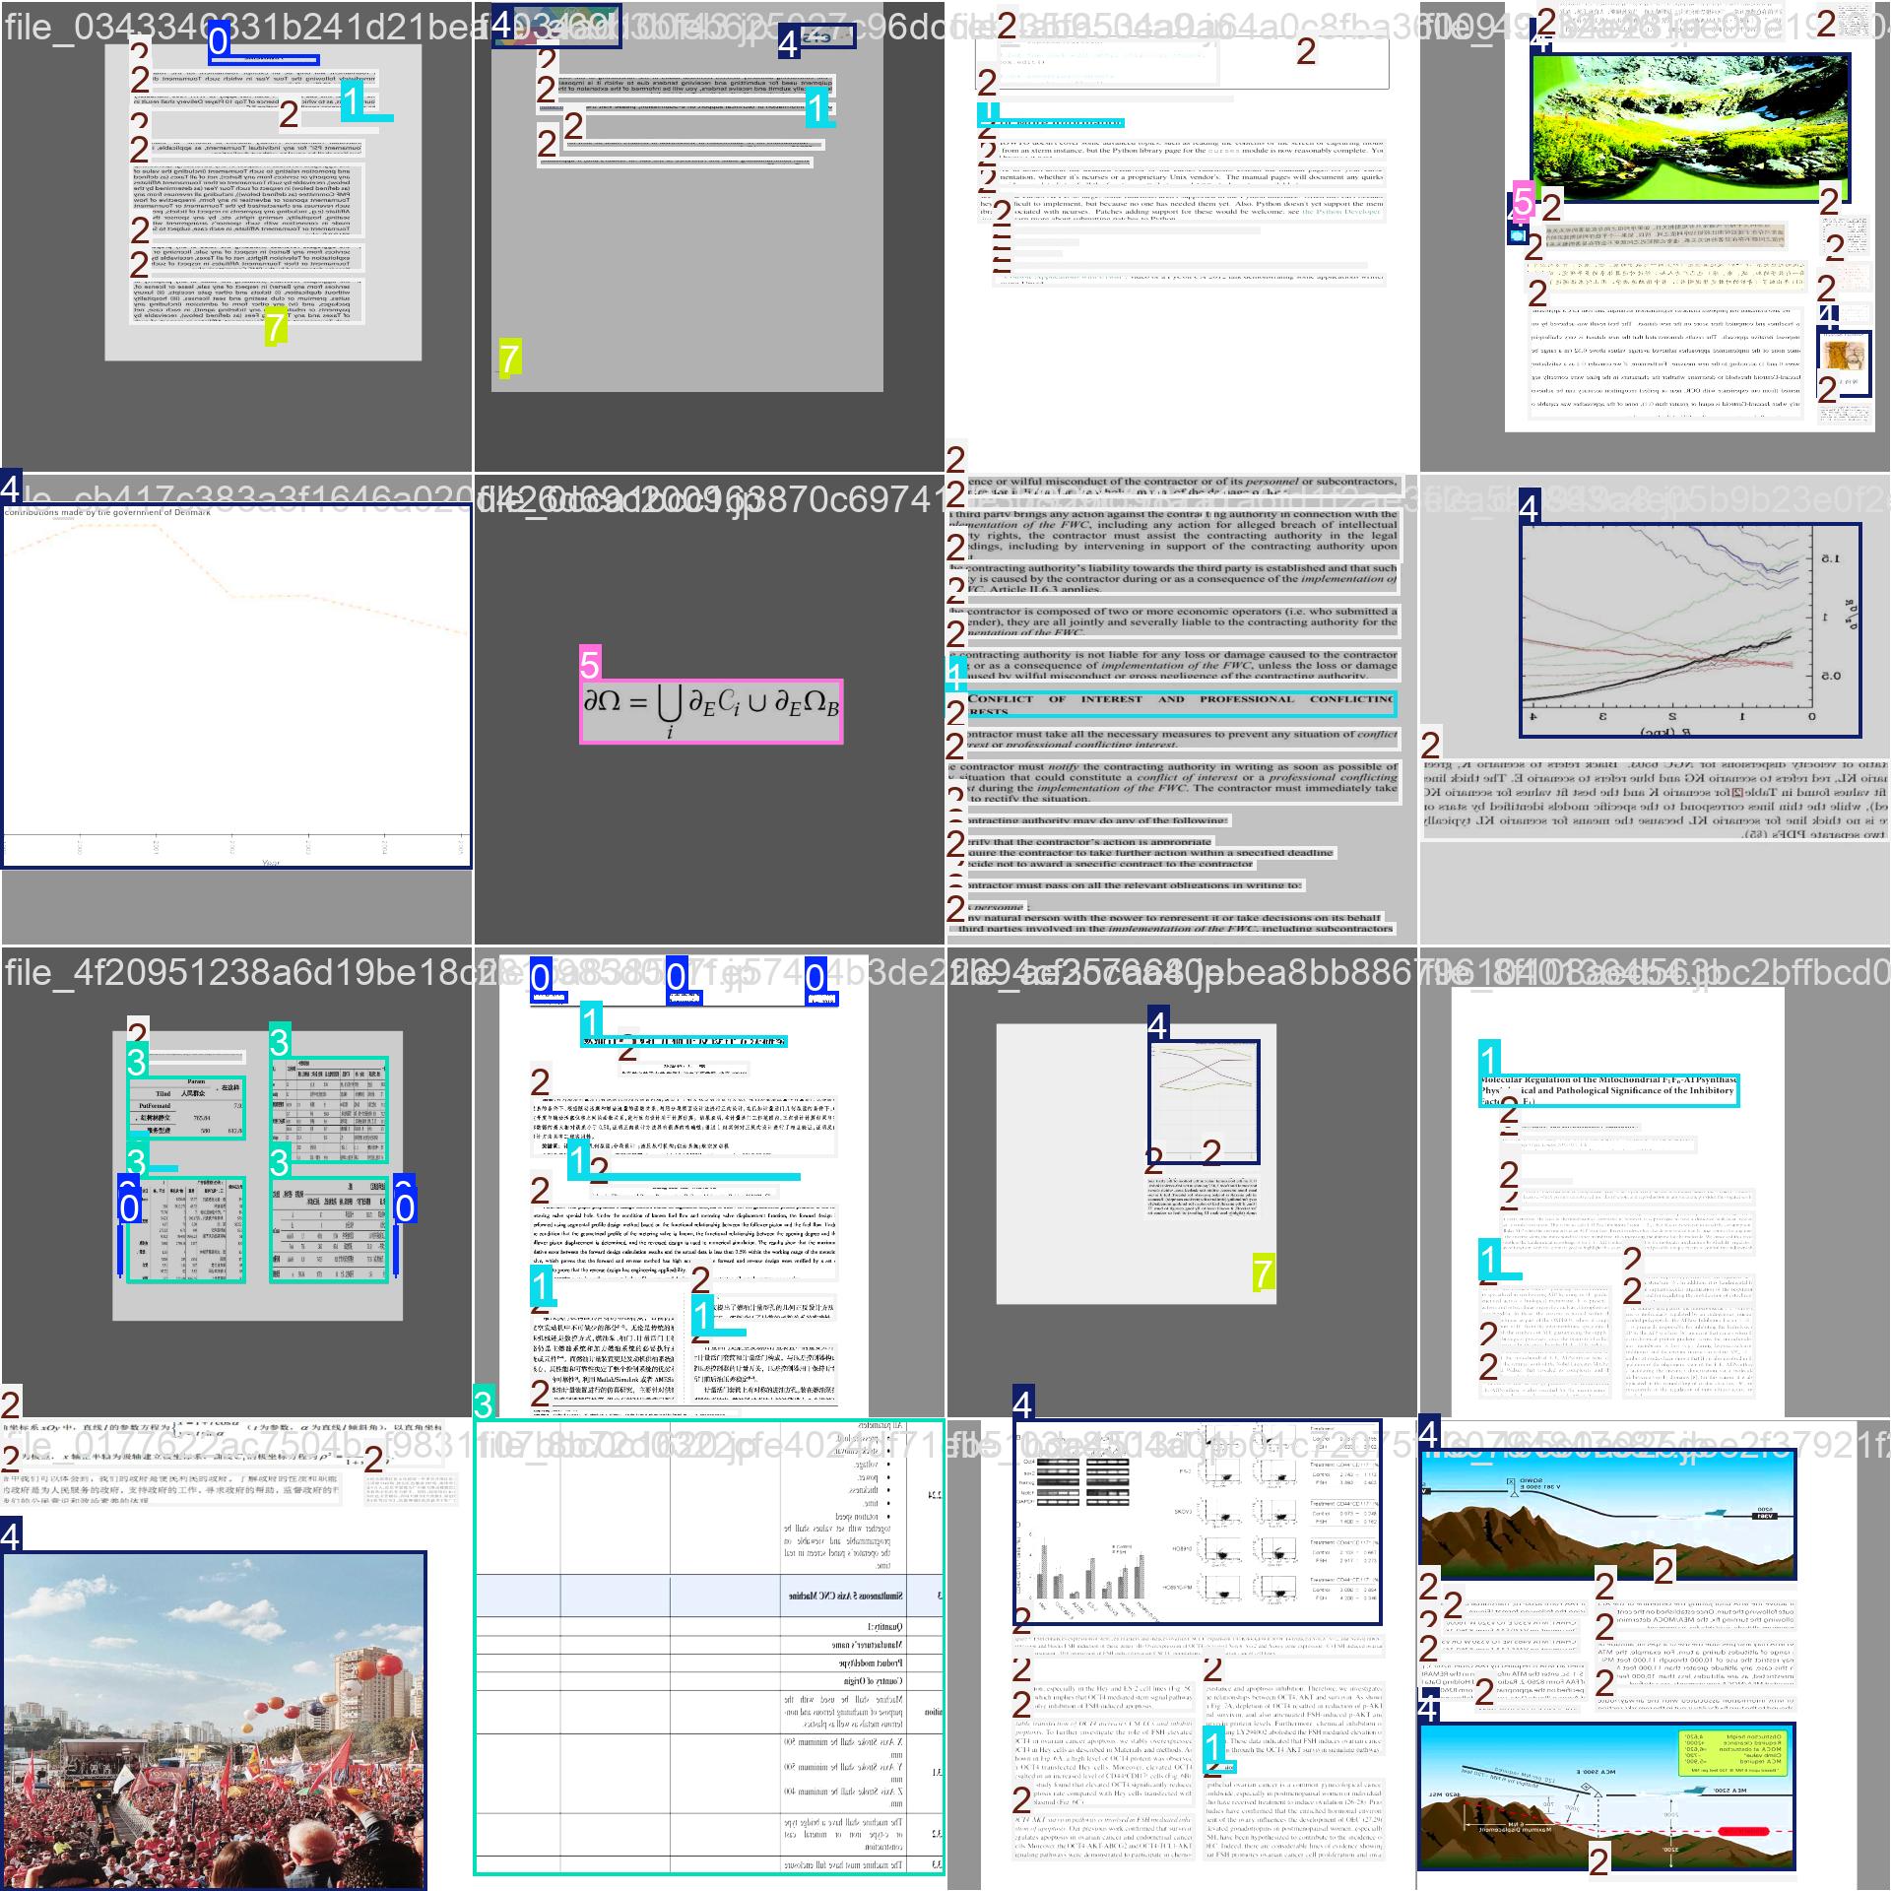Click the green mountain valley panorama image

click(1689, 128)
